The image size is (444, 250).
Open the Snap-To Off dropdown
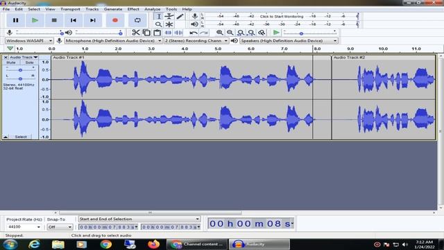[x=60, y=227]
